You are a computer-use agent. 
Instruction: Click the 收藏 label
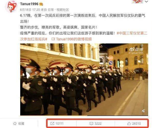(21, 124)
